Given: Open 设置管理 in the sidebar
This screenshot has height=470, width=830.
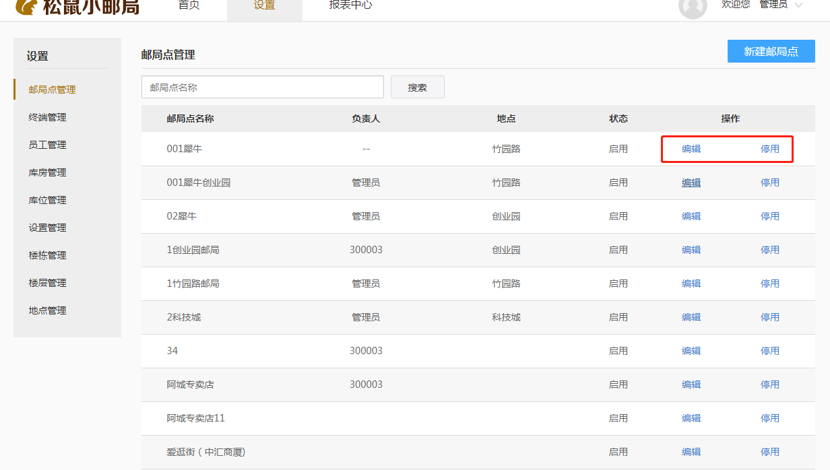Looking at the screenshot, I should (x=47, y=228).
